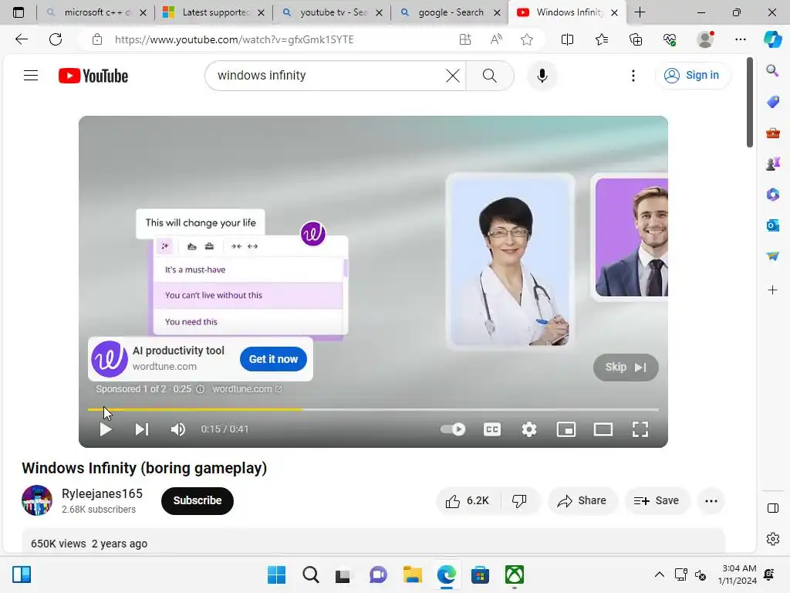Open YouTube settings three-dot menu
The width and height of the screenshot is (790, 593).
click(x=633, y=76)
